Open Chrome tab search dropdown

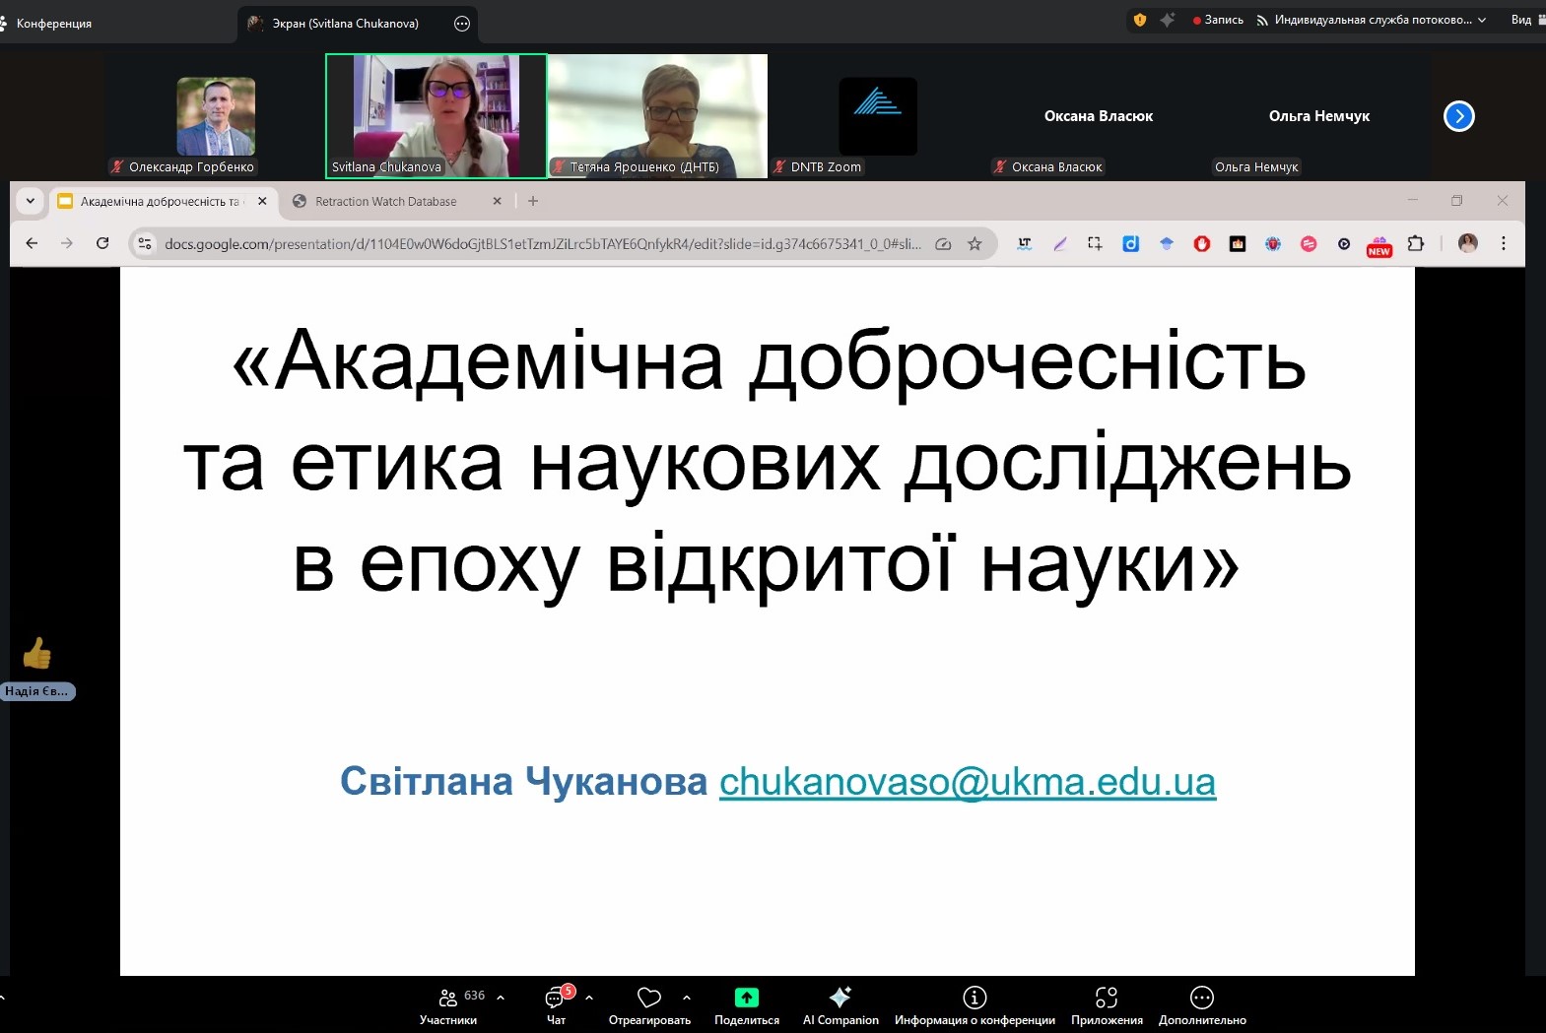[31, 201]
